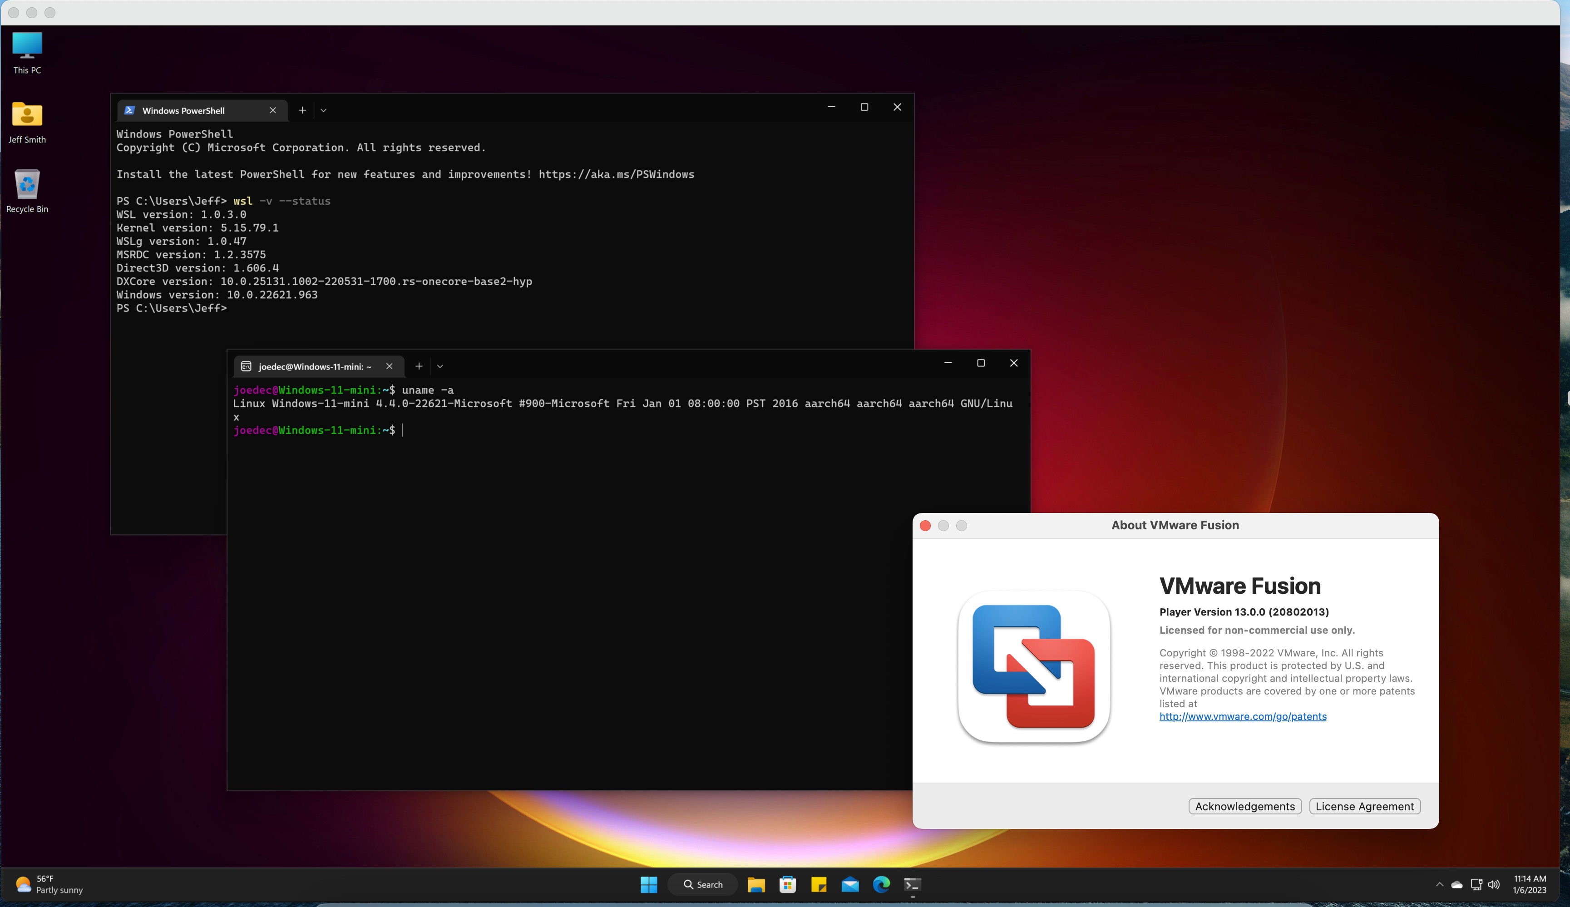Open the Mail app from the taskbar

click(850, 884)
